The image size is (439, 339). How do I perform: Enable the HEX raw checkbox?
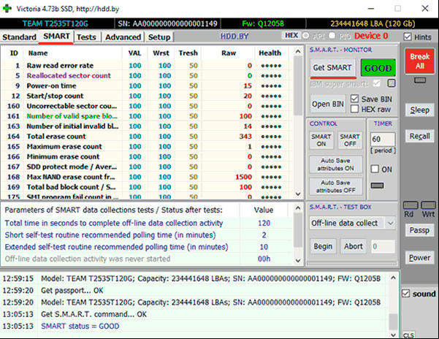[354, 109]
